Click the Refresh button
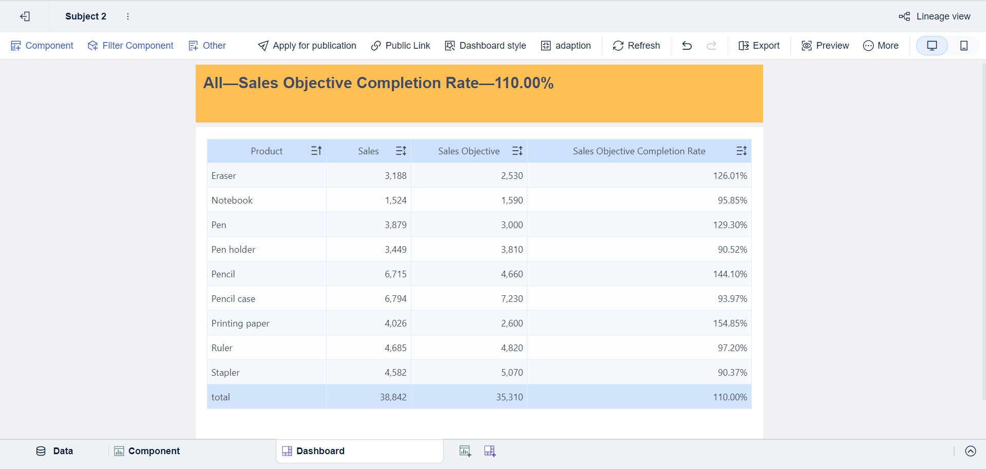Screen dimensions: 986x469 636,46
